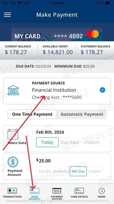The height and width of the screenshot is (204, 114).
Task: Tap the More arrow icon
Action: pos(102,191)
